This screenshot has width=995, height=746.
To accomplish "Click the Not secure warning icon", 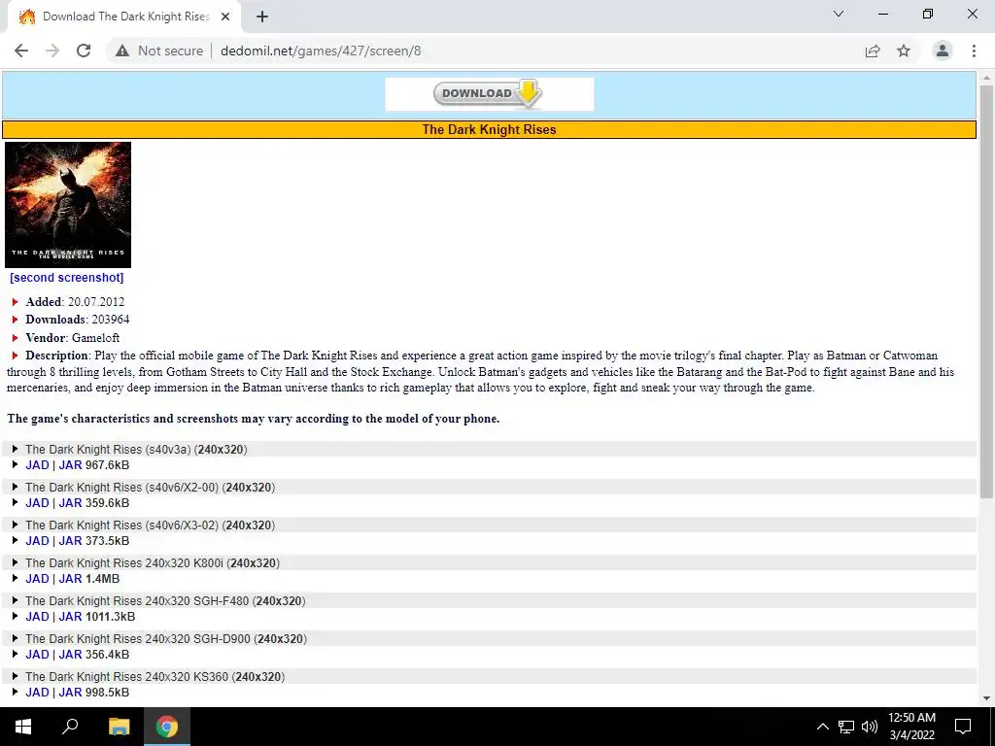I will pos(122,51).
